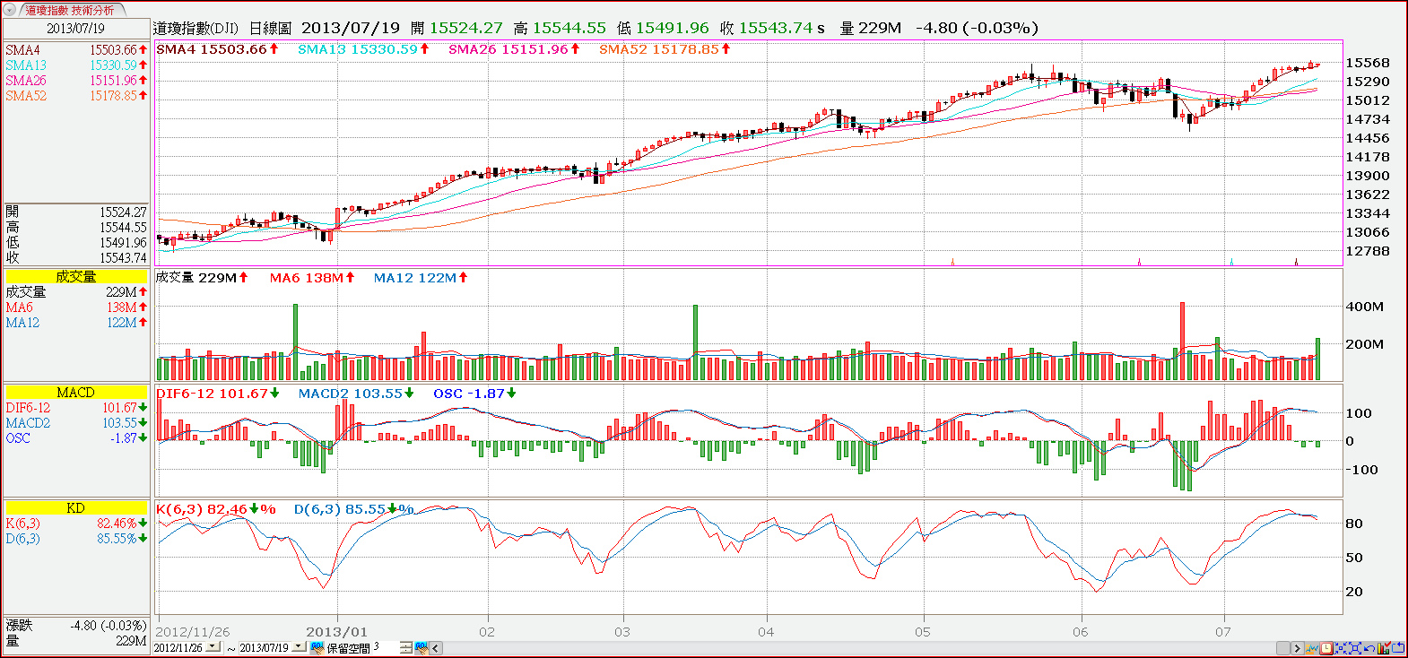Open the round dropdown menu beside the tab
The image size is (1408, 658).
point(11,10)
